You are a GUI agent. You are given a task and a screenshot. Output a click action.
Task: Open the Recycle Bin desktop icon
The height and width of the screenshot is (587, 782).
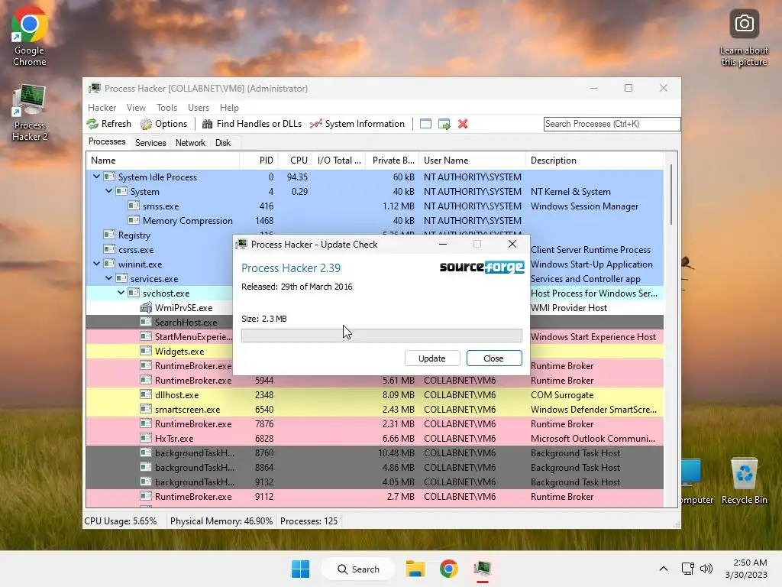pos(744,482)
